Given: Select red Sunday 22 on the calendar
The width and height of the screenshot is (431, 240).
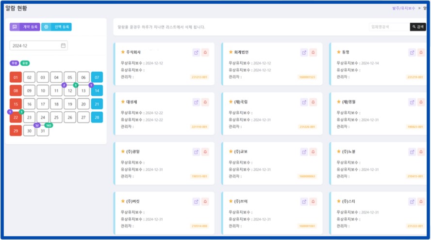Looking at the screenshot, I should point(16,117).
